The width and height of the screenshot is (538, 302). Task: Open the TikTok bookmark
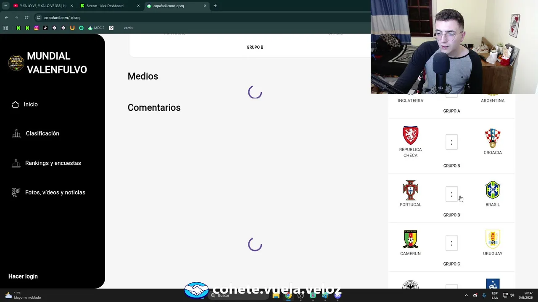(45, 28)
